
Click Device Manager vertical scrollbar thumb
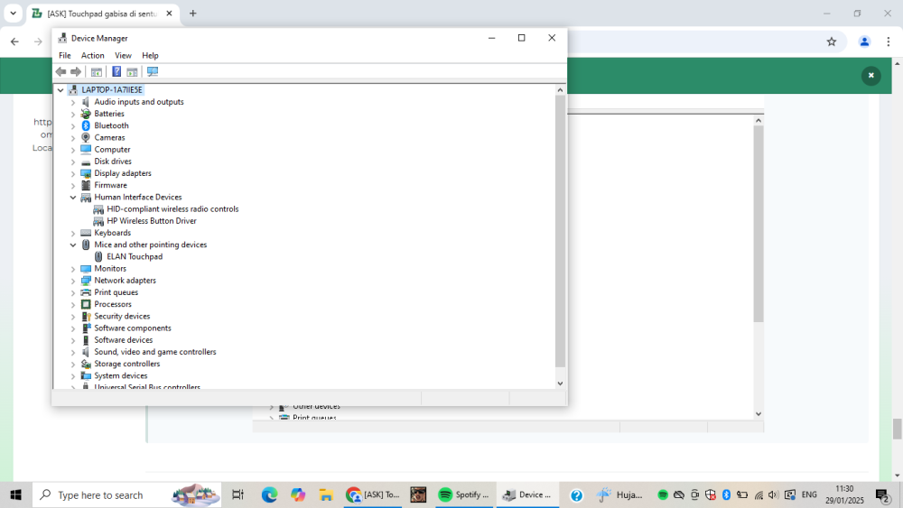560,231
